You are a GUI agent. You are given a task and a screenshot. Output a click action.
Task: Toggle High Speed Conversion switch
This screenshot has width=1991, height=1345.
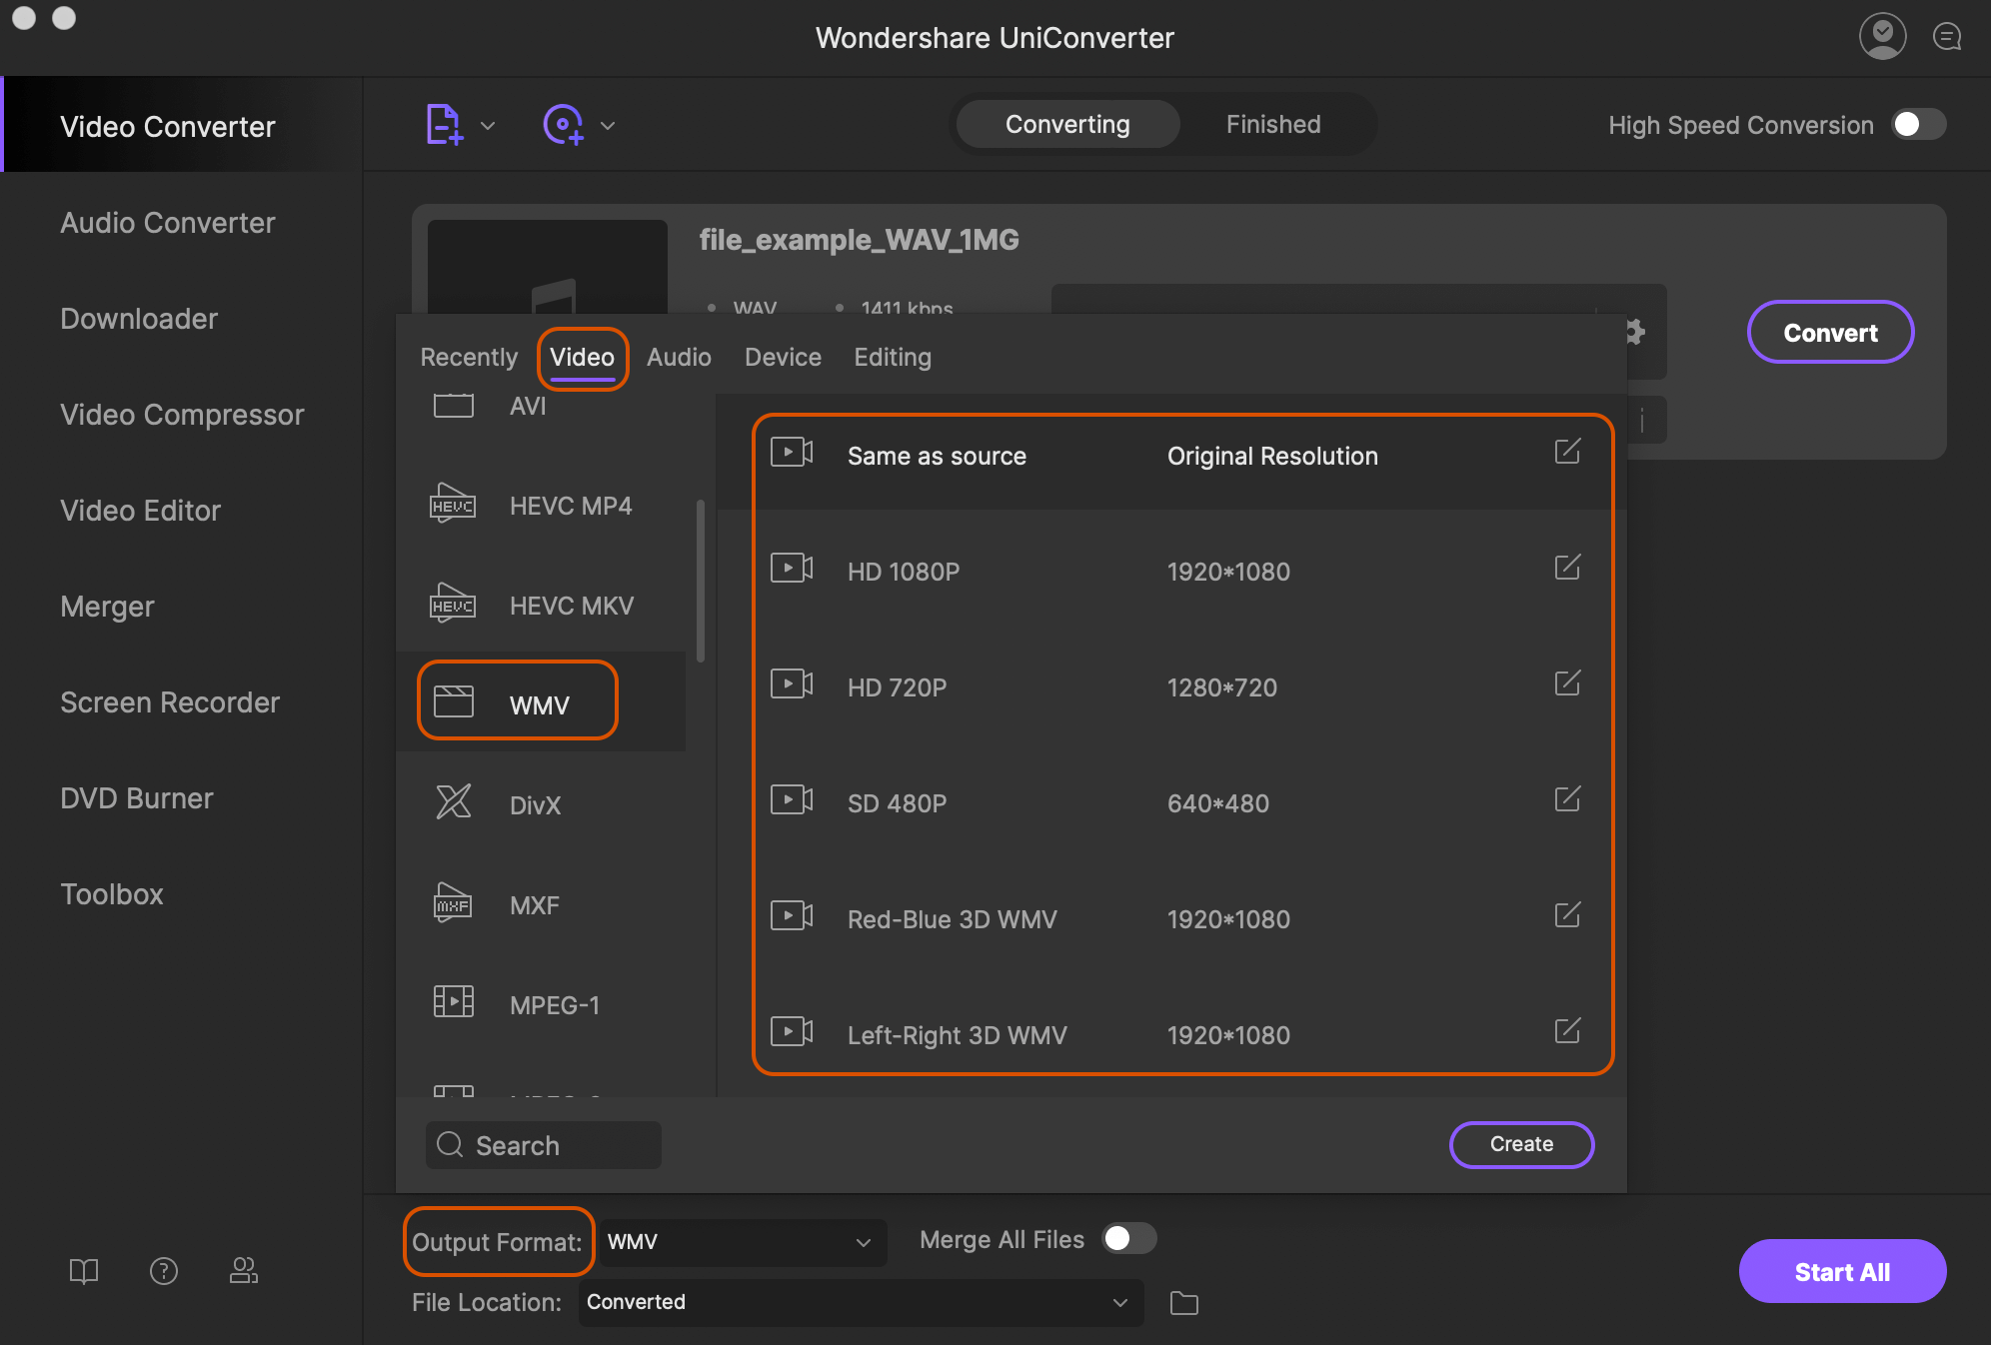(1918, 124)
